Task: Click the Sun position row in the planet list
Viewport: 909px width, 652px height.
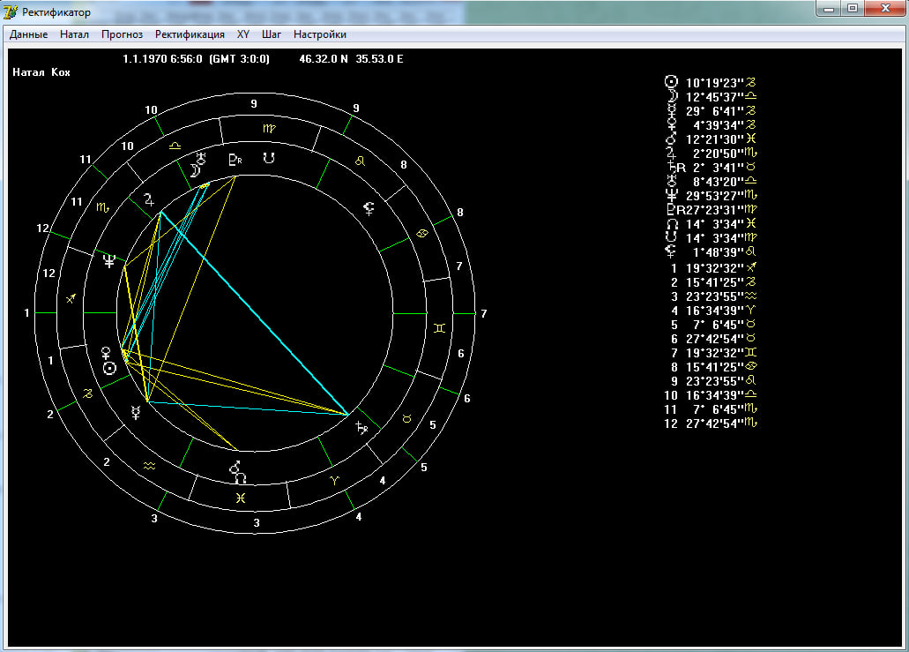Action: (712, 82)
